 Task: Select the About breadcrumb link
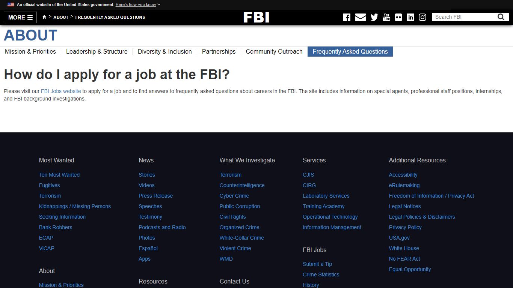[x=61, y=17]
